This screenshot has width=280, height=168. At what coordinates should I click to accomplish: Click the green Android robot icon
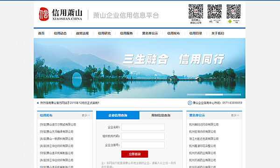[230, 21]
